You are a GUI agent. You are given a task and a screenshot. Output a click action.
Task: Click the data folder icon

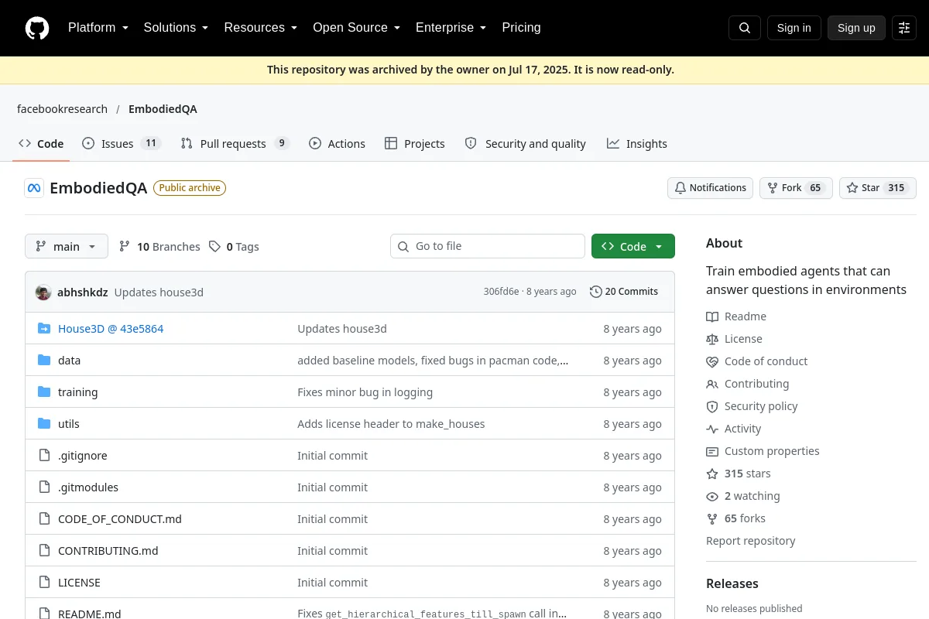click(x=44, y=361)
